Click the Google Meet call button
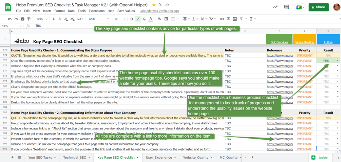The image size is (341, 162). [300, 7]
